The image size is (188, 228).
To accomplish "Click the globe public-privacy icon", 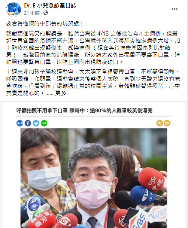I will pos(46,13).
